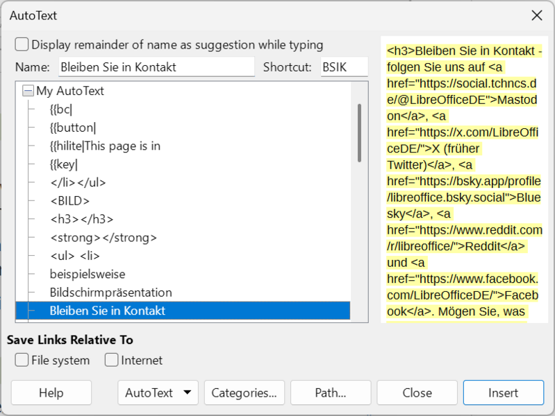Click the Help button
This screenshot has width=555, height=416.
tap(51, 392)
